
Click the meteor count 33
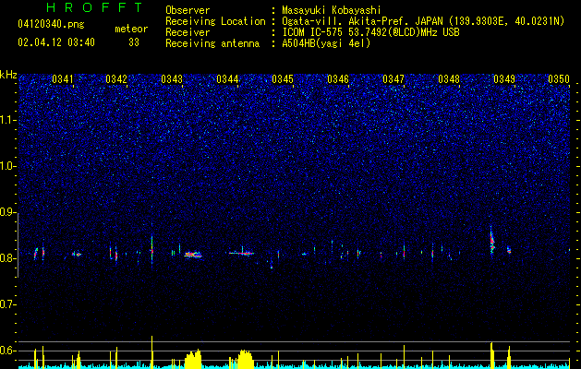point(134,42)
